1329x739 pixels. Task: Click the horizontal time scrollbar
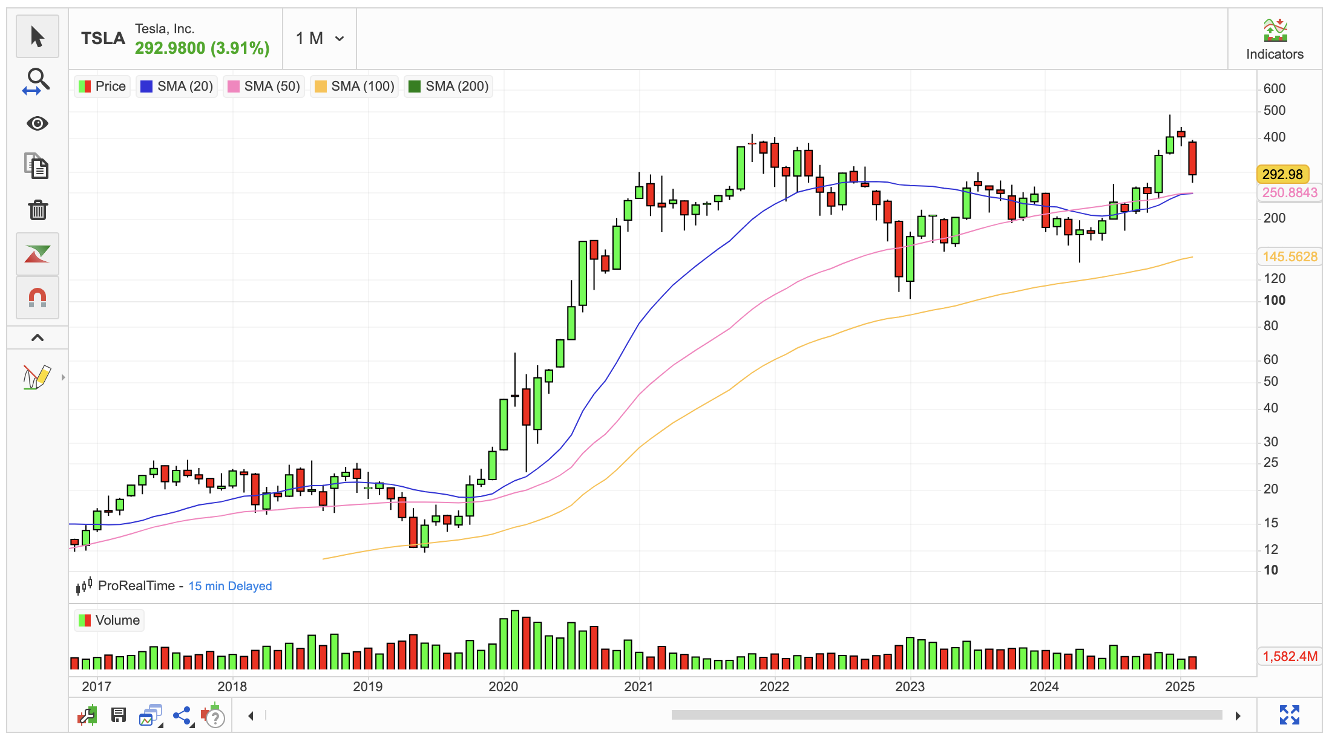(x=947, y=715)
